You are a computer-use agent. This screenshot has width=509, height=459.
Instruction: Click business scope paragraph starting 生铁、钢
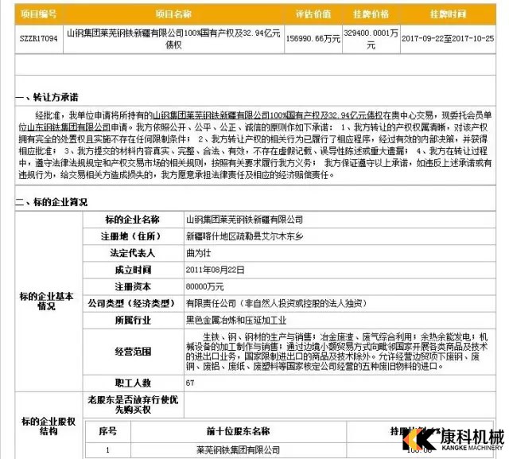[336, 352]
